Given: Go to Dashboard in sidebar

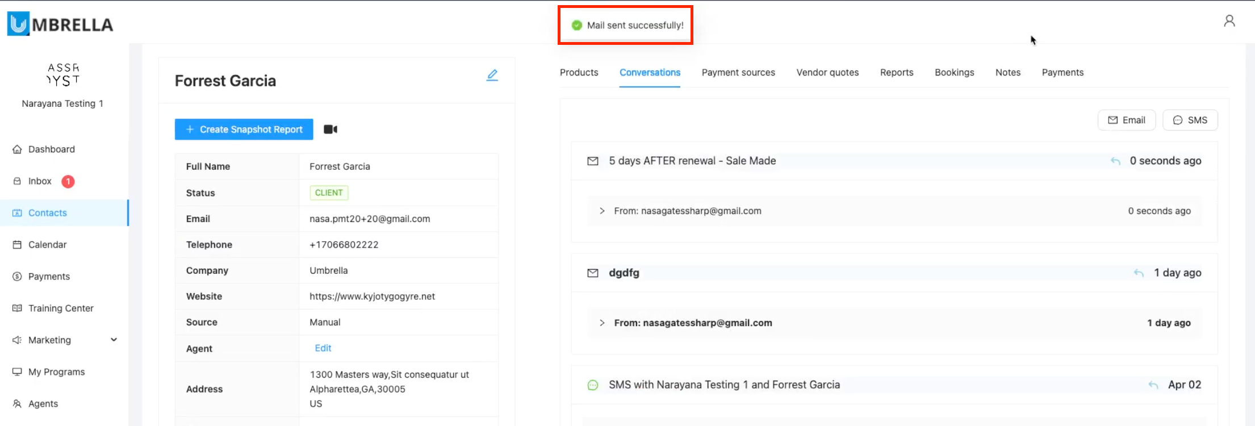Looking at the screenshot, I should coord(51,149).
